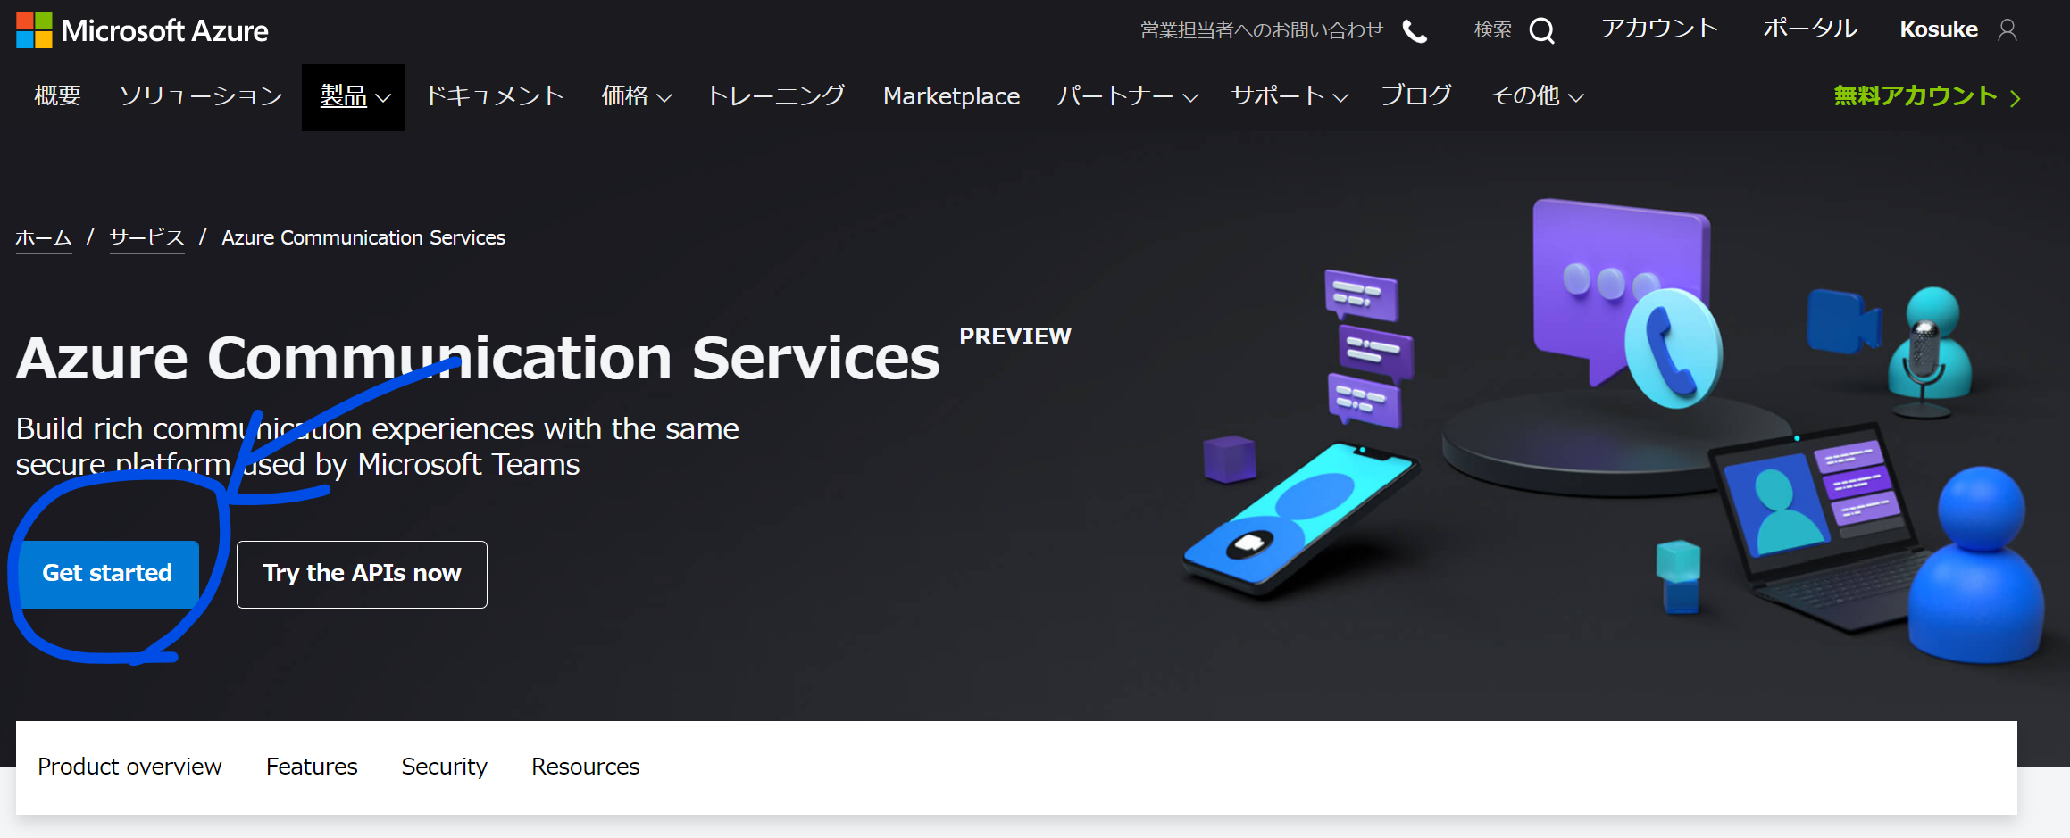Open the Features tab
Image resolution: width=2070 pixels, height=838 pixels.
point(311,767)
